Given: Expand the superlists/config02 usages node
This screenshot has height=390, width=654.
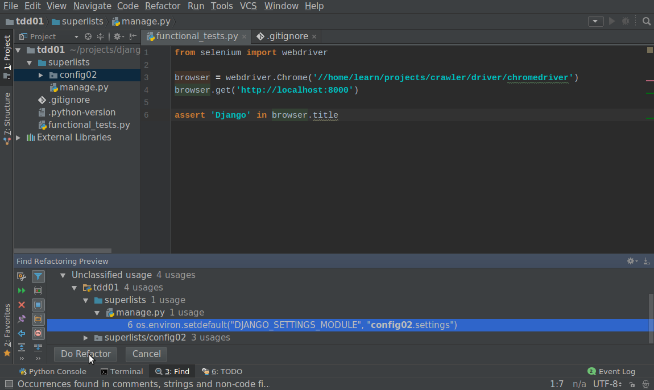Looking at the screenshot, I should tap(85, 337).
